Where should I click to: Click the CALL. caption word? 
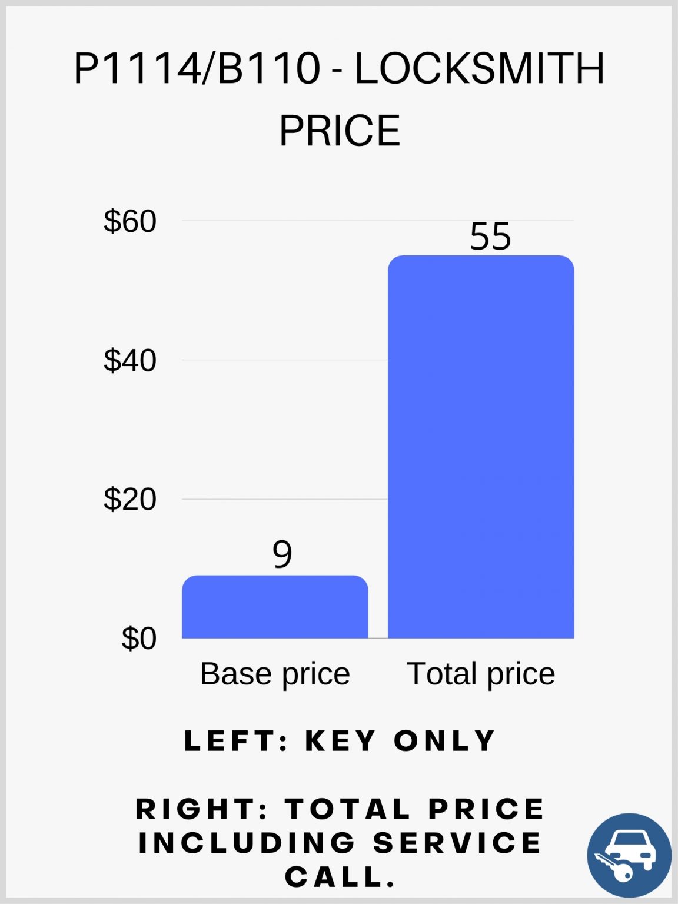tap(340, 877)
